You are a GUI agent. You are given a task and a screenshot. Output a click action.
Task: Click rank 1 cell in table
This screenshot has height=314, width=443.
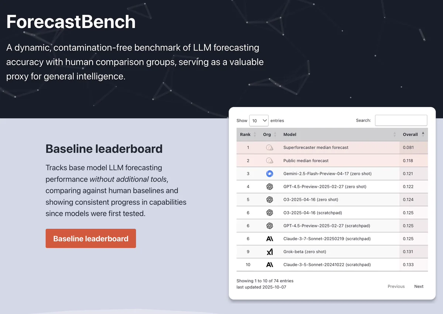pyautogui.click(x=248, y=148)
